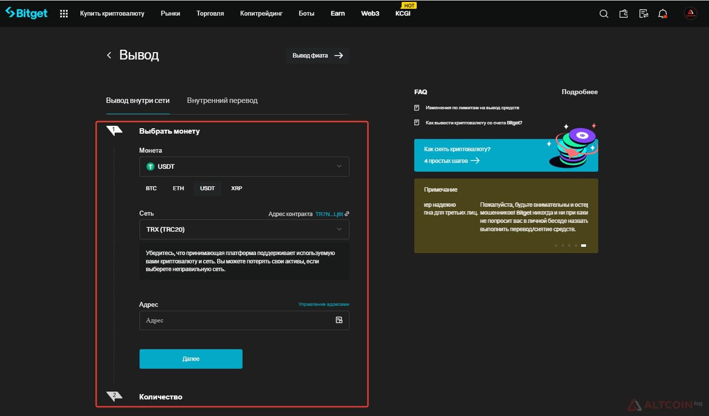Open the TR7N...Lj6t contract address link
Screen dimensions: 709x416
[329, 214]
